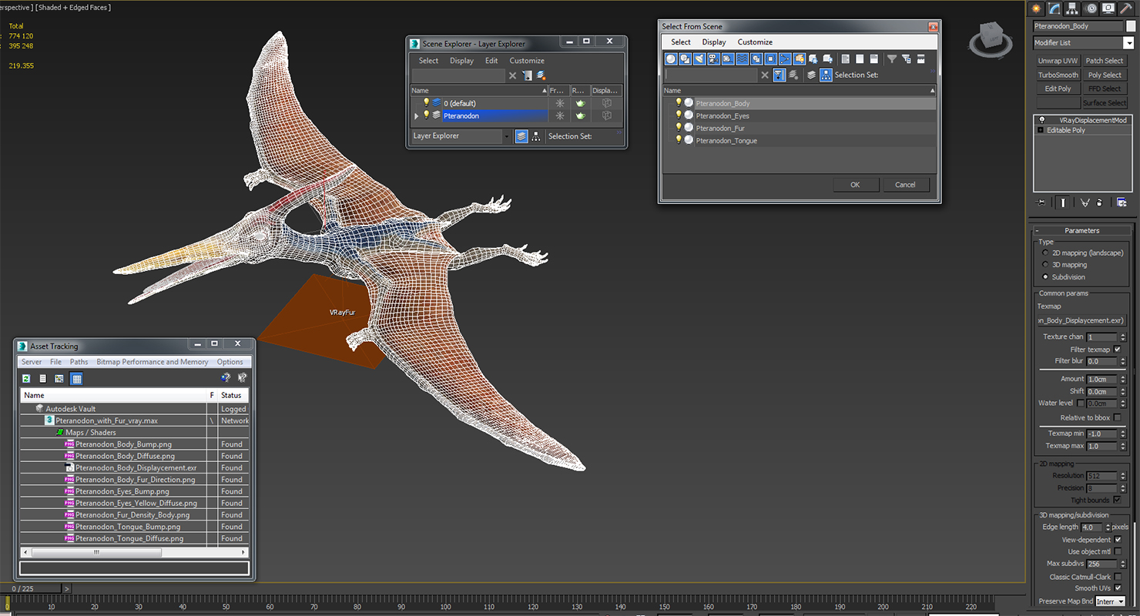
Task: Open Bitmap Performance and Memory menu
Action: point(153,362)
